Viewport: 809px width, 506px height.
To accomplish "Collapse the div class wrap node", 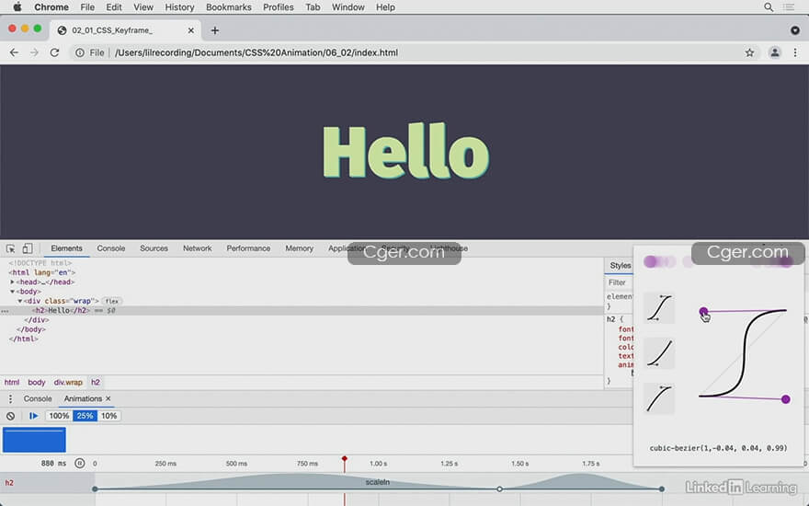I will [20, 301].
